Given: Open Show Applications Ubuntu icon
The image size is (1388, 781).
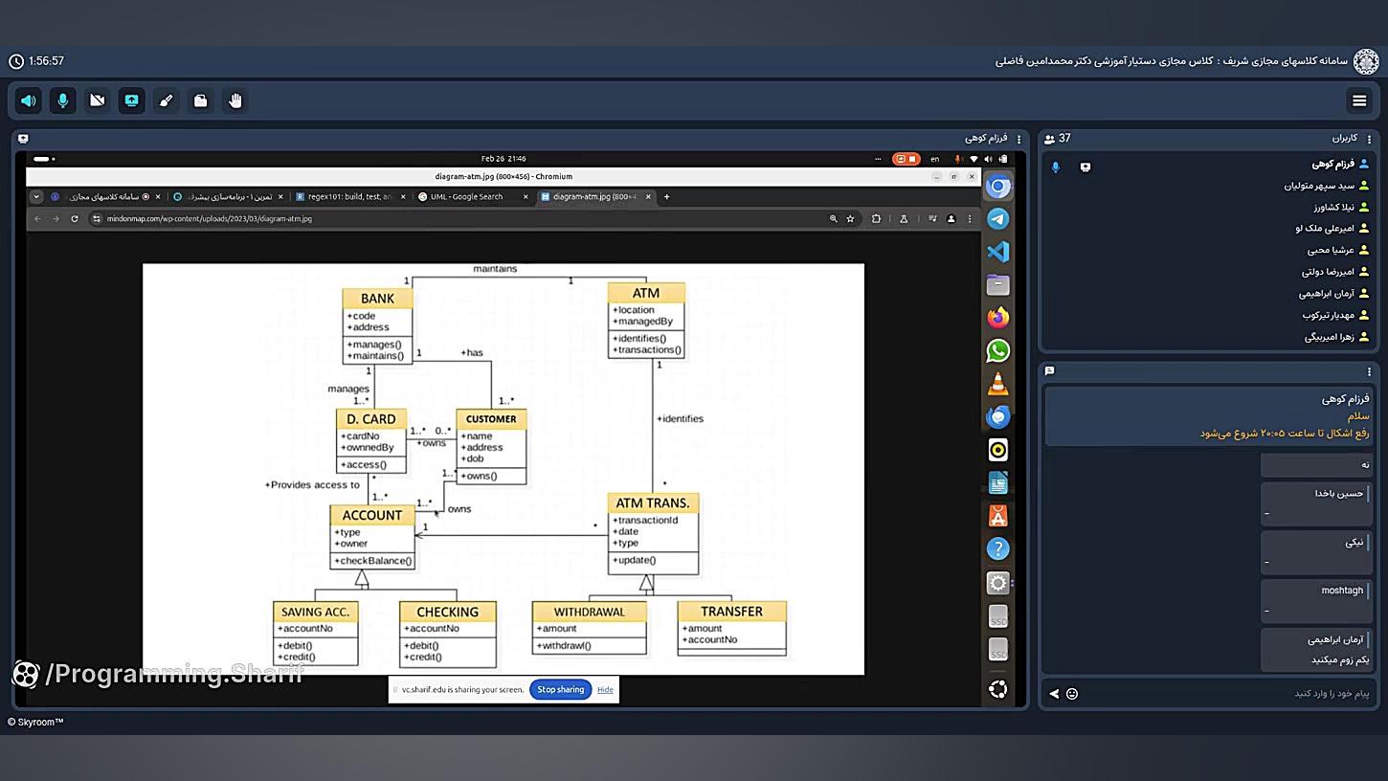Looking at the screenshot, I should [x=997, y=689].
